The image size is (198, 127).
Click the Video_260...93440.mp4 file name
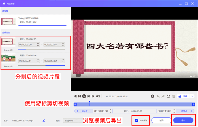point(23,121)
